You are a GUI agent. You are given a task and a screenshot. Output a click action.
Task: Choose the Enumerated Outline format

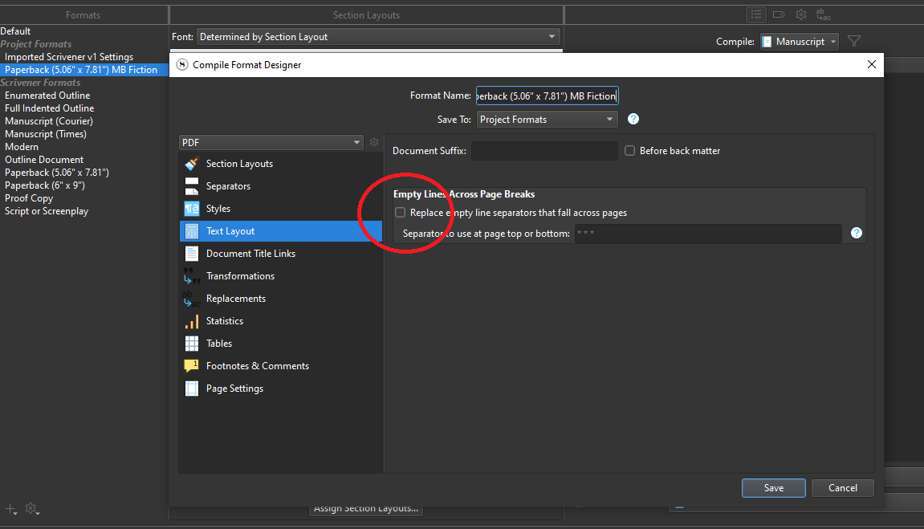click(x=47, y=96)
